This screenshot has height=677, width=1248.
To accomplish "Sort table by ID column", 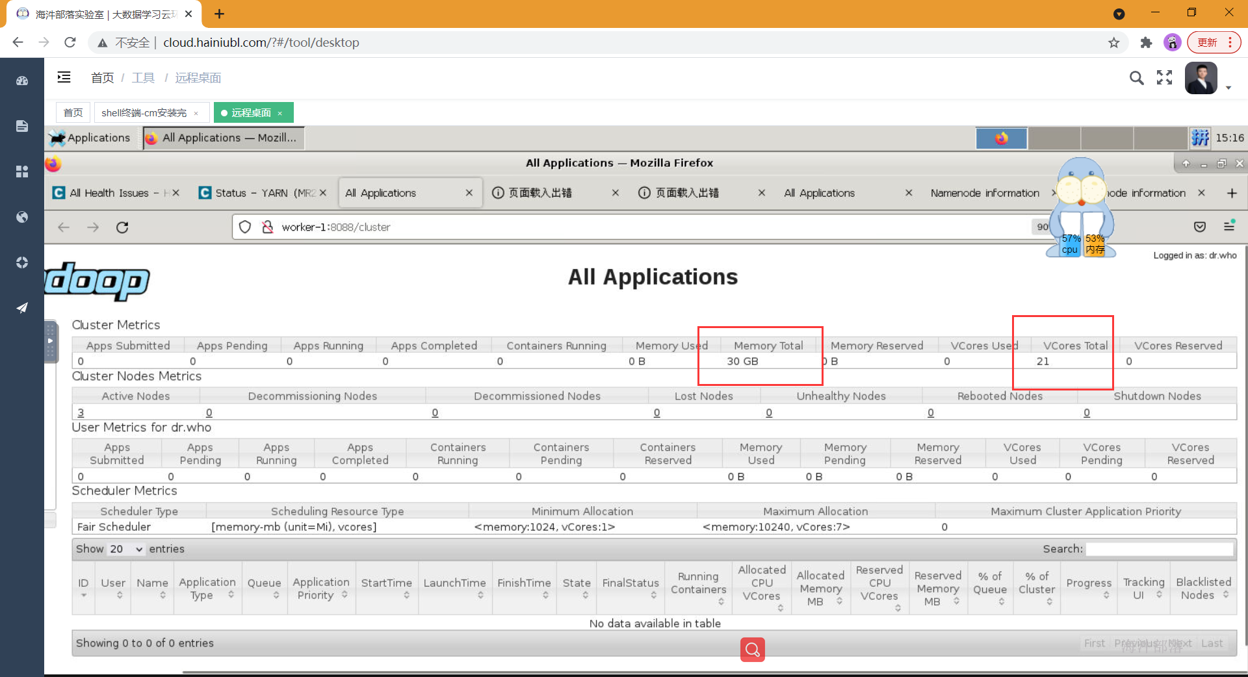I will click(x=83, y=587).
